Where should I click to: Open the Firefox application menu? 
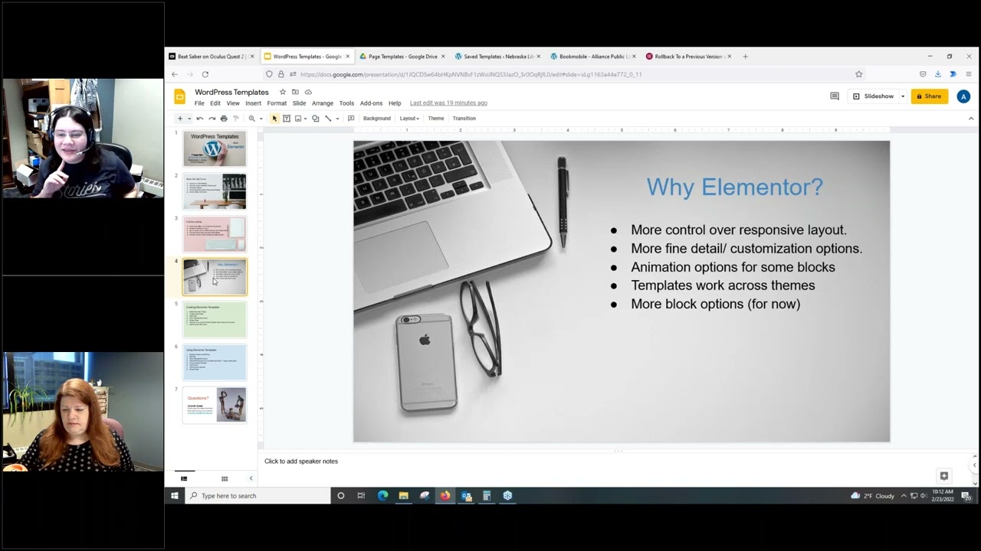pyautogui.click(x=969, y=74)
